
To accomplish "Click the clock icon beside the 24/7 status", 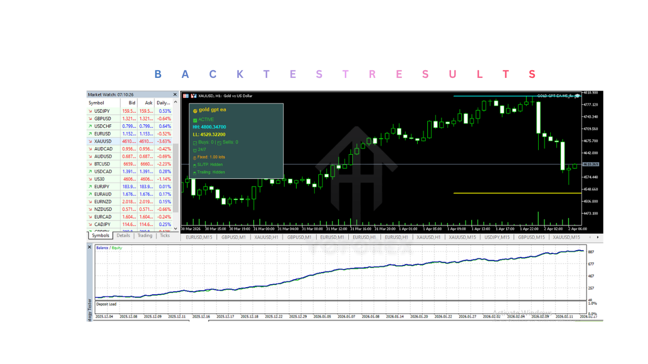I will click(x=195, y=150).
